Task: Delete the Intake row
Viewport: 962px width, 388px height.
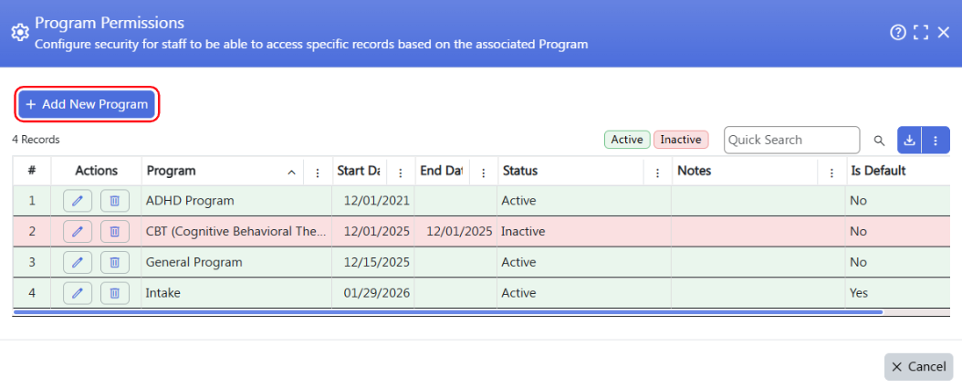Action: (115, 293)
